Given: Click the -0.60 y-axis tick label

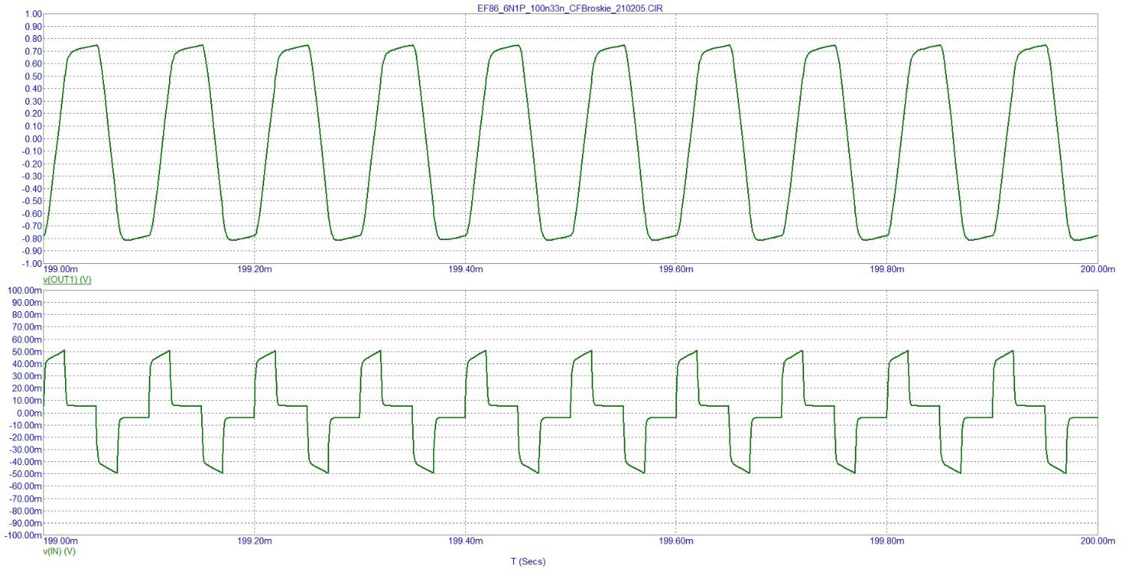Looking at the screenshot, I should [x=31, y=214].
